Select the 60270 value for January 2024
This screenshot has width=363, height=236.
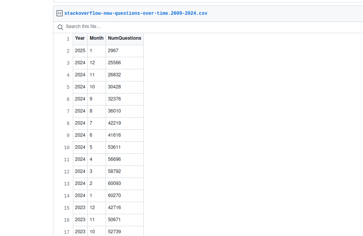click(x=114, y=195)
